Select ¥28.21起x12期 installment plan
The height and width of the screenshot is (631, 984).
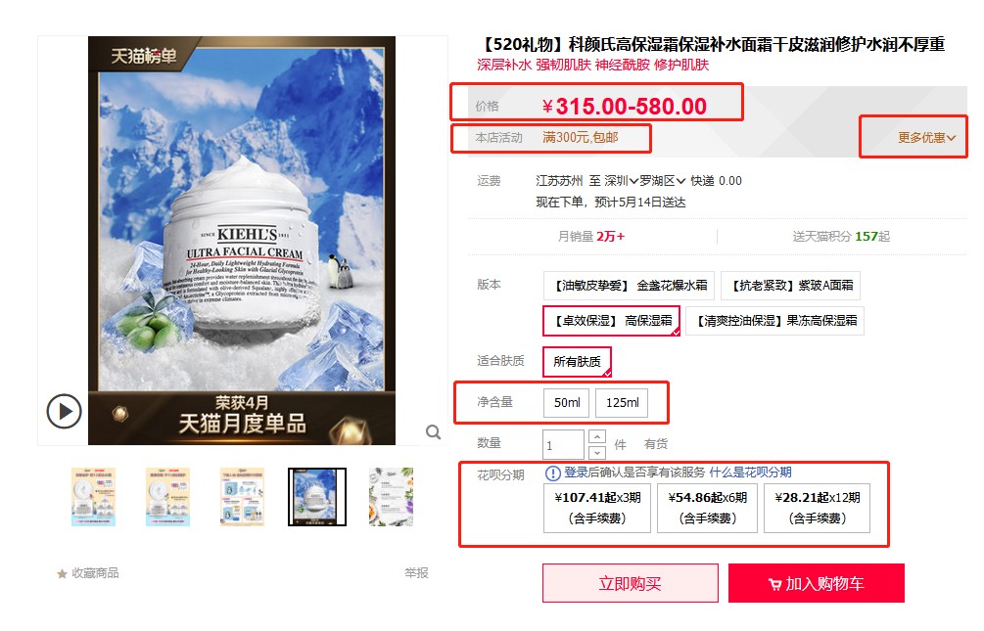coord(818,508)
